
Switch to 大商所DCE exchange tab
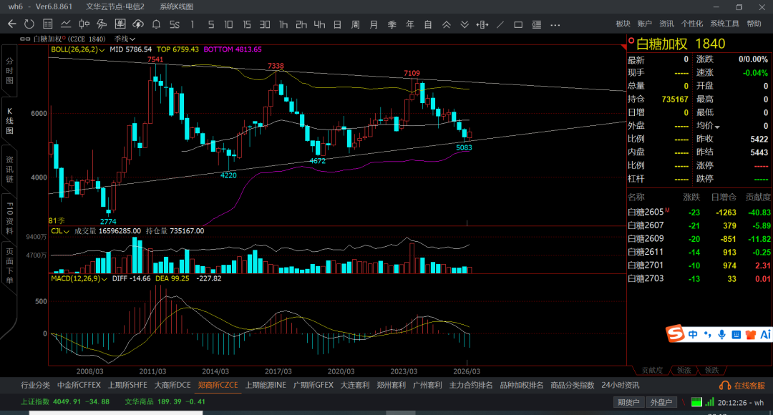[172, 385]
